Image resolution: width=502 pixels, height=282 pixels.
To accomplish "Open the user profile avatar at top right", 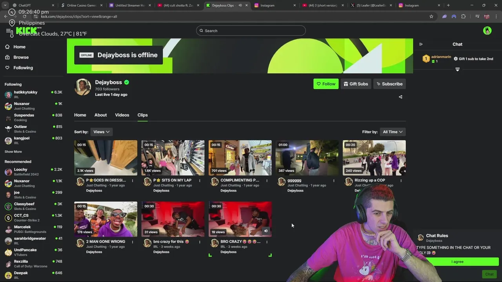I will pos(487,31).
